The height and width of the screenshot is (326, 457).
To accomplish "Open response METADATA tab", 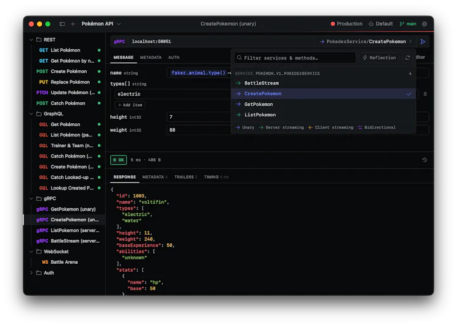I will click(155, 177).
